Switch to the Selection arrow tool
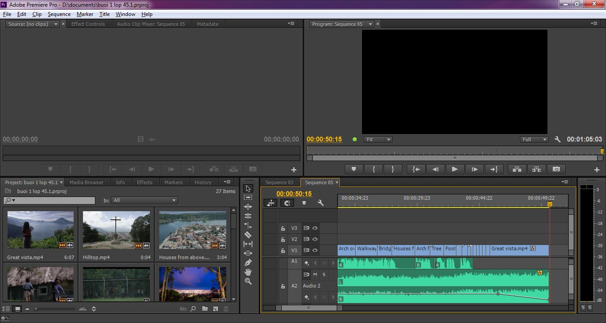This screenshot has height=323, width=606. 248,188
